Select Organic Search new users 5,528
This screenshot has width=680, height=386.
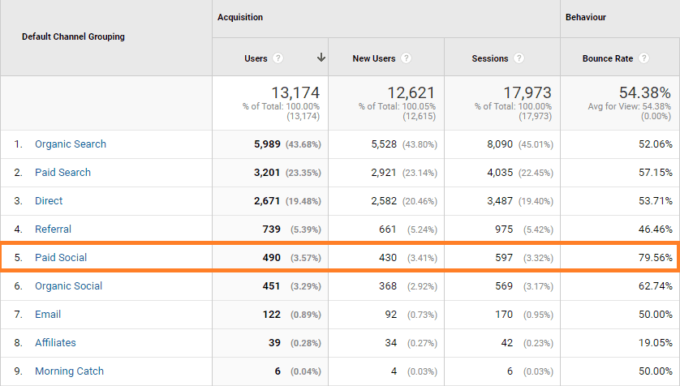click(x=384, y=144)
